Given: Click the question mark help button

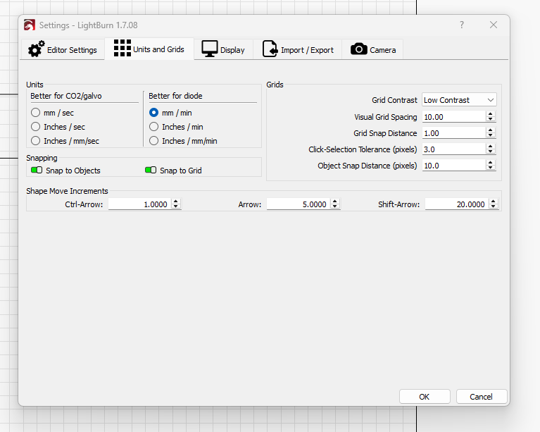Looking at the screenshot, I should (x=462, y=25).
